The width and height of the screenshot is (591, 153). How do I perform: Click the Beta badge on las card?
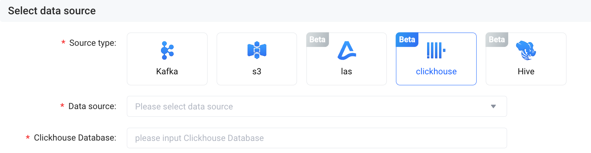(x=317, y=40)
